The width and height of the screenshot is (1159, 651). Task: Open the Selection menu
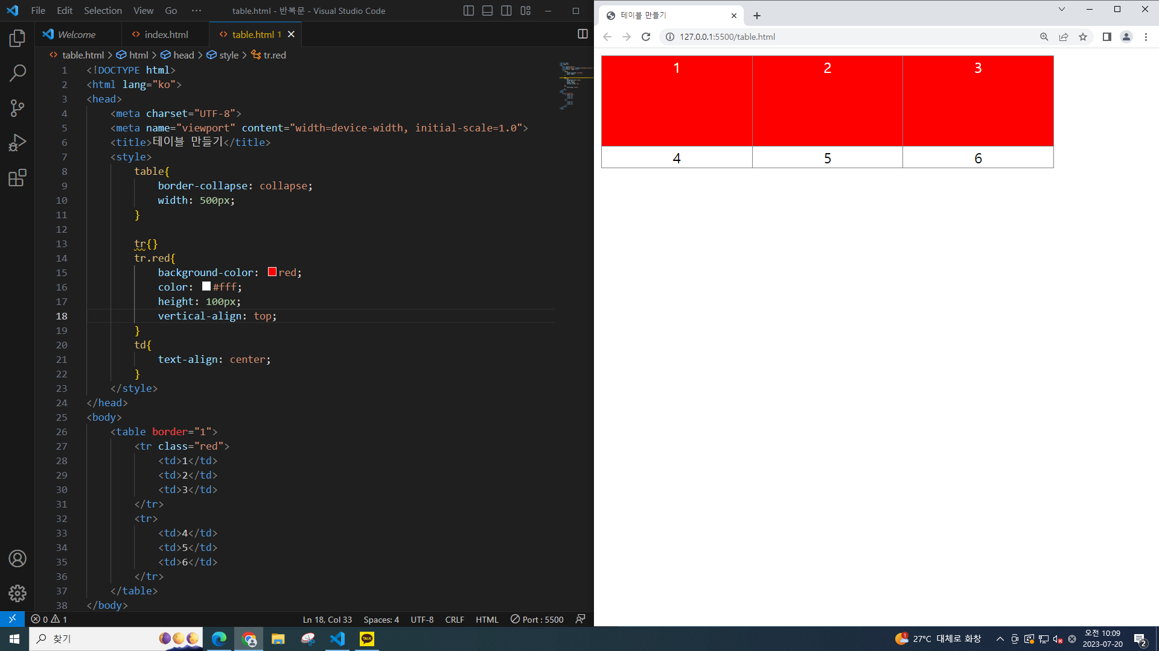(x=103, y=11)
